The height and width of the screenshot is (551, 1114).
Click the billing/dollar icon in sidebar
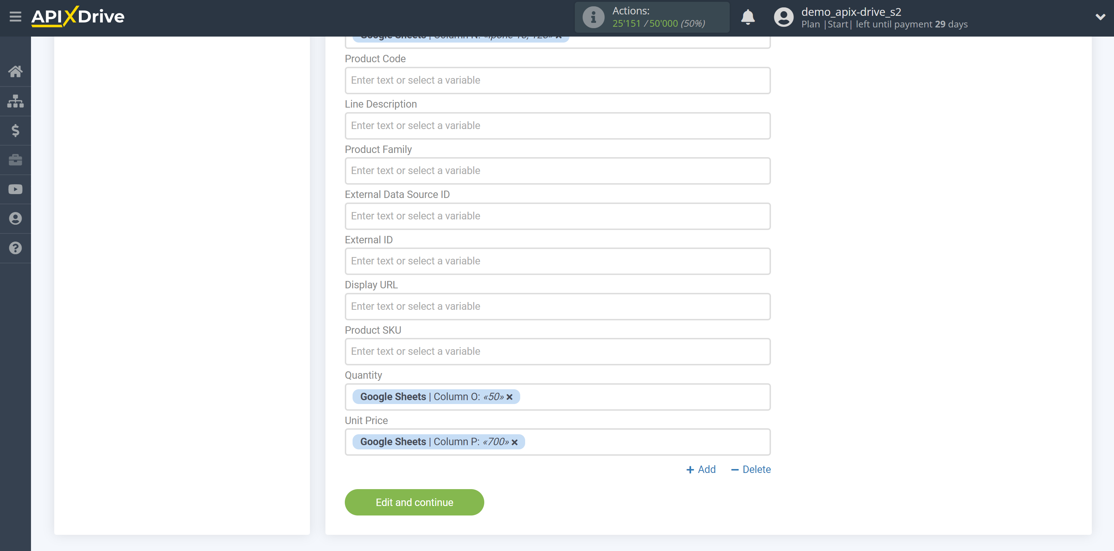point(15,130)
